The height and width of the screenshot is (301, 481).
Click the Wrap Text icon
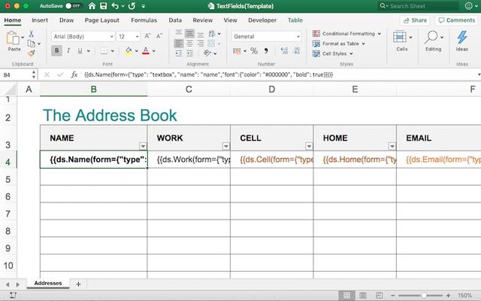[x=212, y=33]
